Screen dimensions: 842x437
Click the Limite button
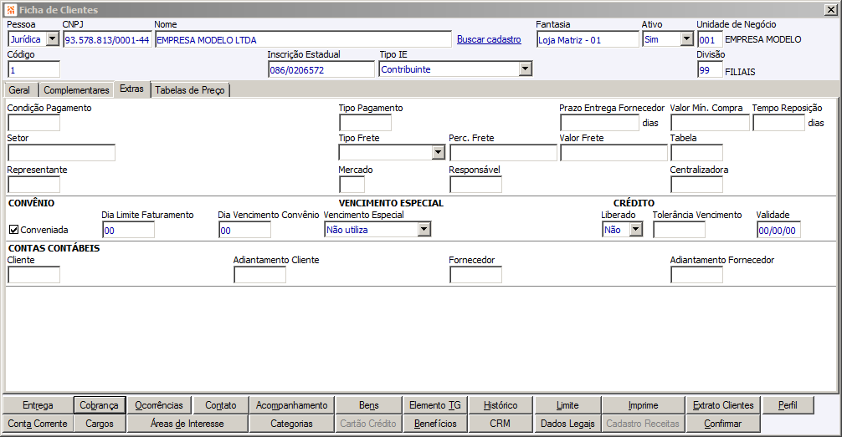(567, 405)
